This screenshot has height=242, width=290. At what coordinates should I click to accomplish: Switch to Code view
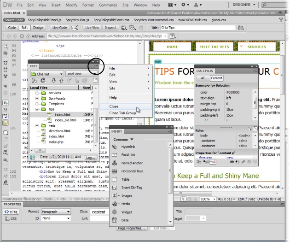click(12, 28)
